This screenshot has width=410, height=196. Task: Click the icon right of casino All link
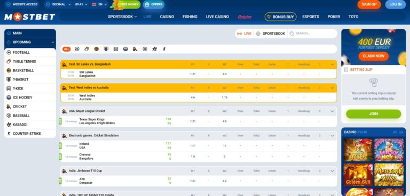(x=401, y=132)
